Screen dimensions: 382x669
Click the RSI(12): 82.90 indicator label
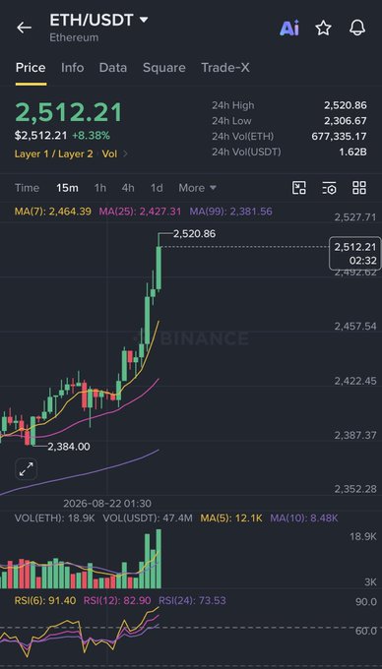coord(117,601)
